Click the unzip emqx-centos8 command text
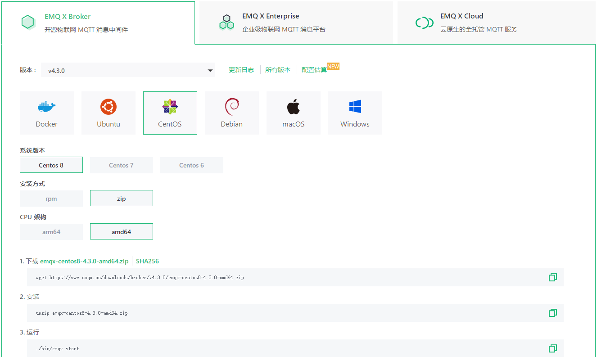This screenshot has width=597, height=357. [x=82, y=313]
